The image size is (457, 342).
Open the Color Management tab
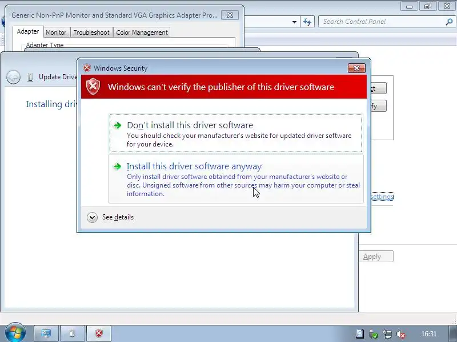pos(142,32)
